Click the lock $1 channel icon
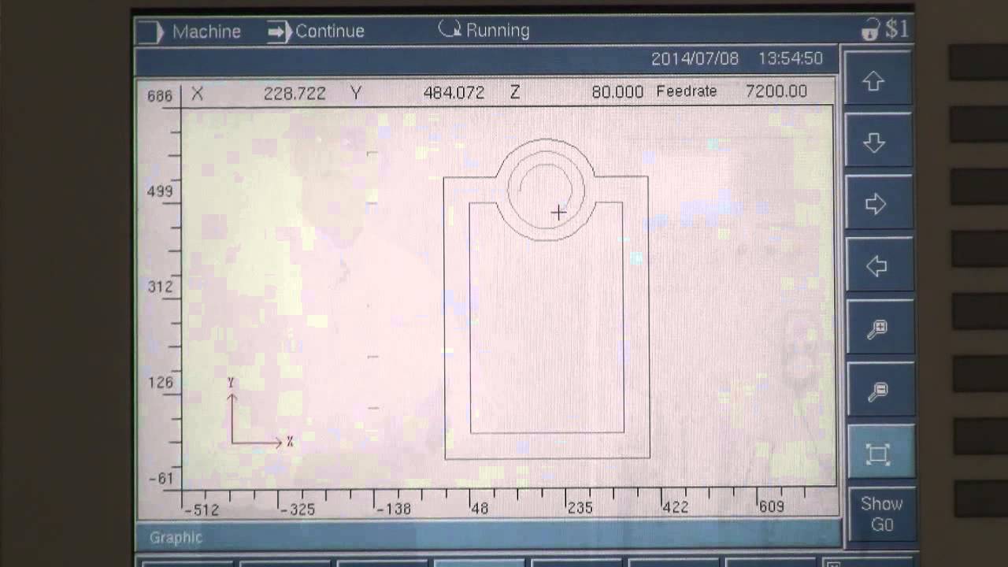The height and width of the screenshot is (567, 1008). 885,30
